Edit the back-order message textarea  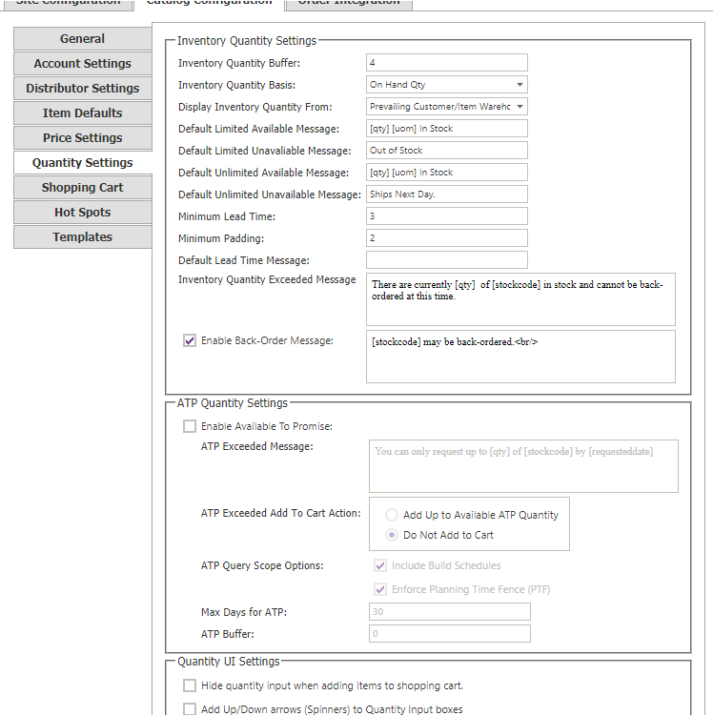pos(520,357)
